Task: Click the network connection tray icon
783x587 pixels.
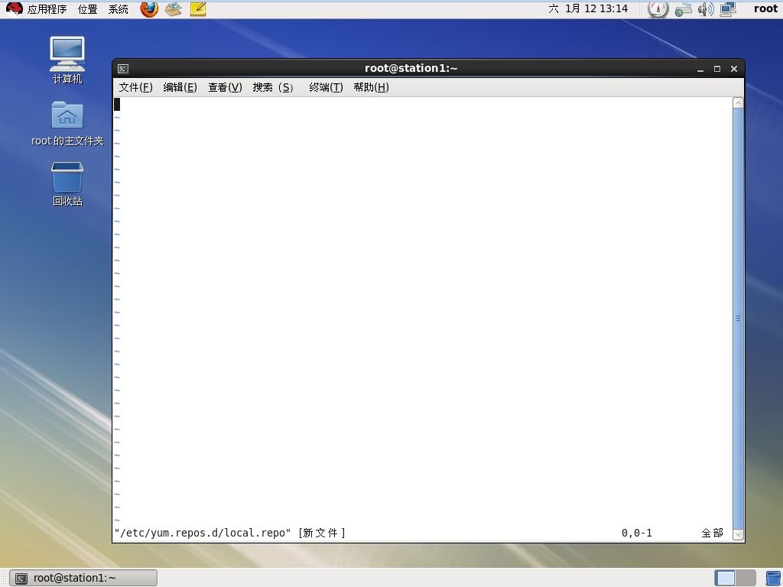Action: [x=683, y=9]
